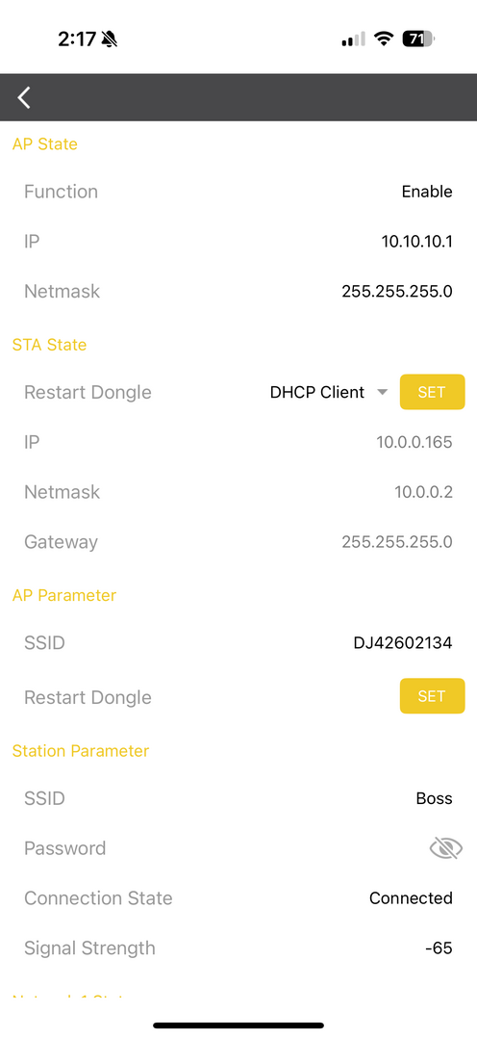The width and height of the screenshot is (477, 1038).
Task: Tap the back arrow icon
Action: point(24,97)
